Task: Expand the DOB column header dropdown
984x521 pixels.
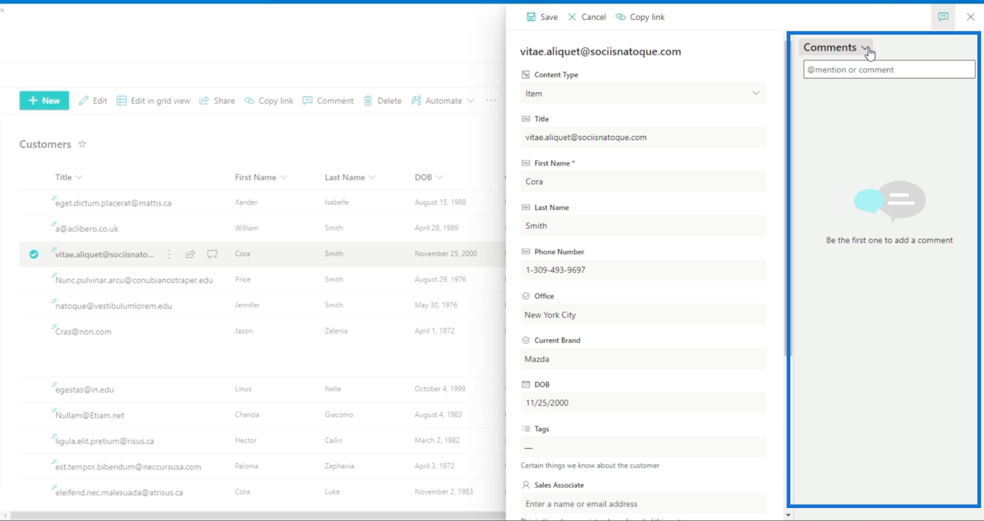Action: (x=439, y=177)
